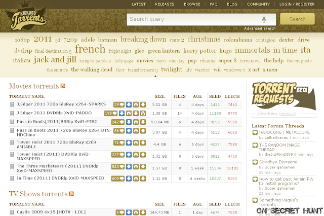324x216 pixels.
Task: Open the 227 comments badge for Tower Heist DVDRip
Action: point(118,155)
